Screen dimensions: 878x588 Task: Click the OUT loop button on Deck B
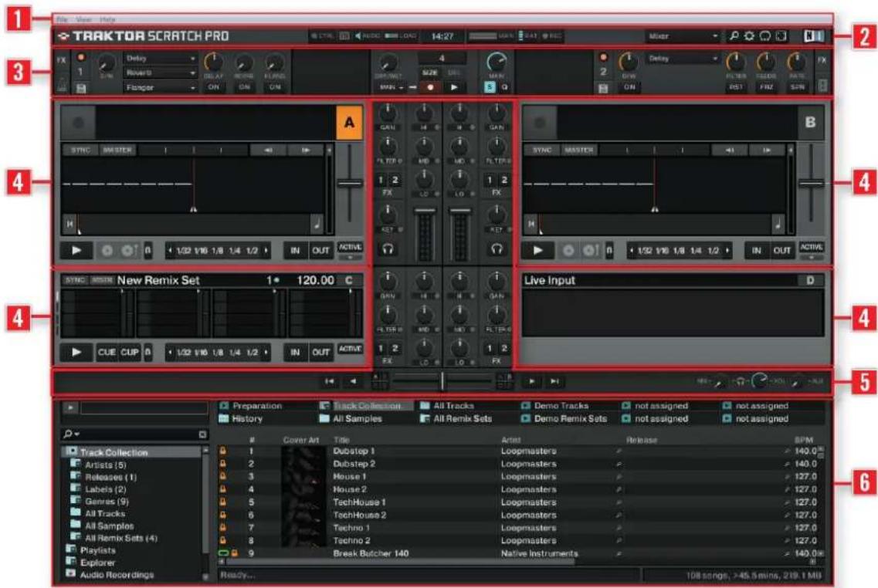(x=781, y=251)
